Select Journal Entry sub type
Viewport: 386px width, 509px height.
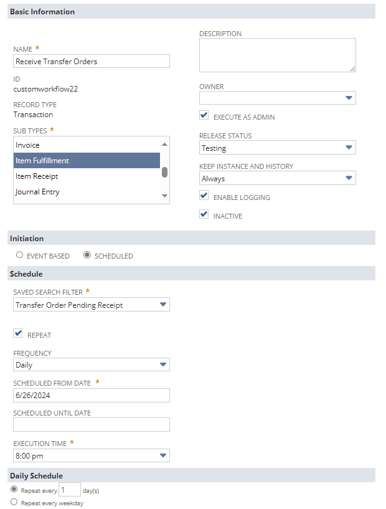pyautogui.click(x=87, y=192)
